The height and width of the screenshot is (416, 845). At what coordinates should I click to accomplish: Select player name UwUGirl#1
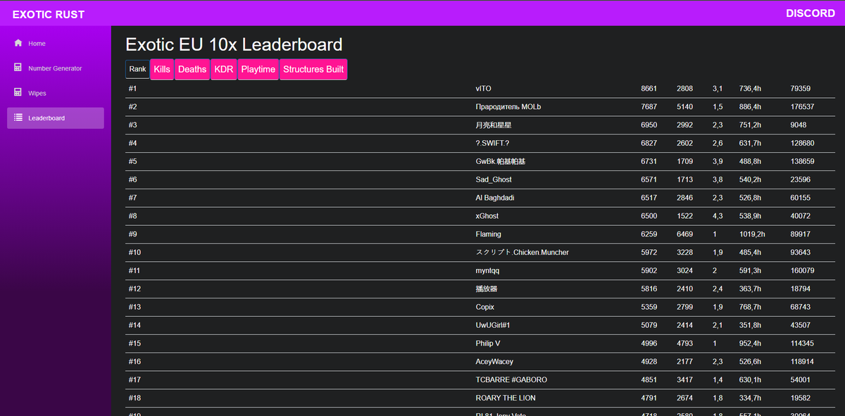click(492, 325)
